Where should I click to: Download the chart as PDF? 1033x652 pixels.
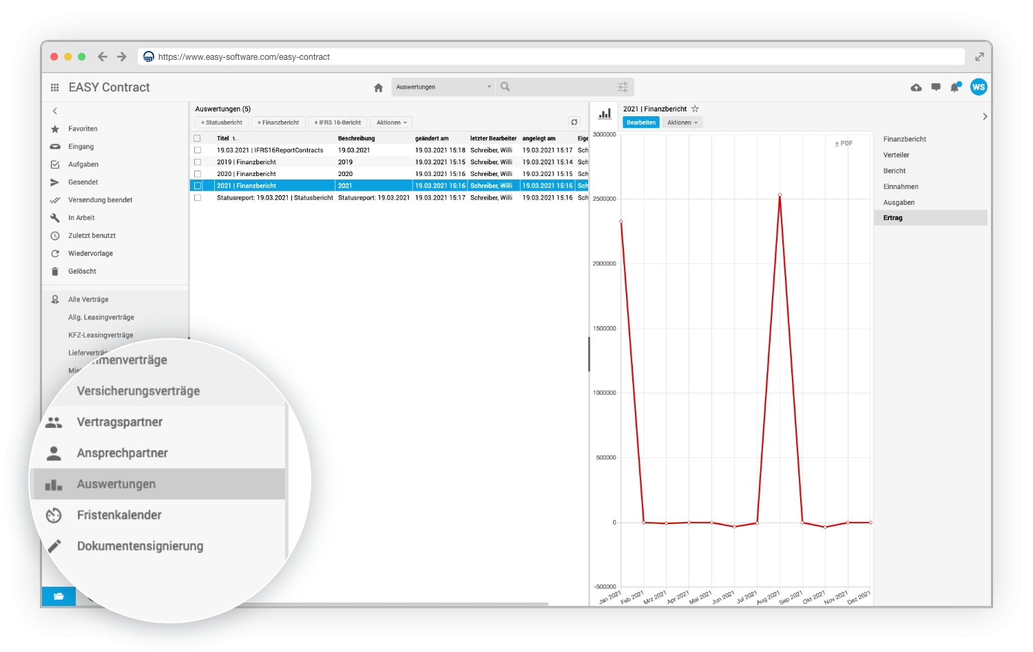click(844, 143)
